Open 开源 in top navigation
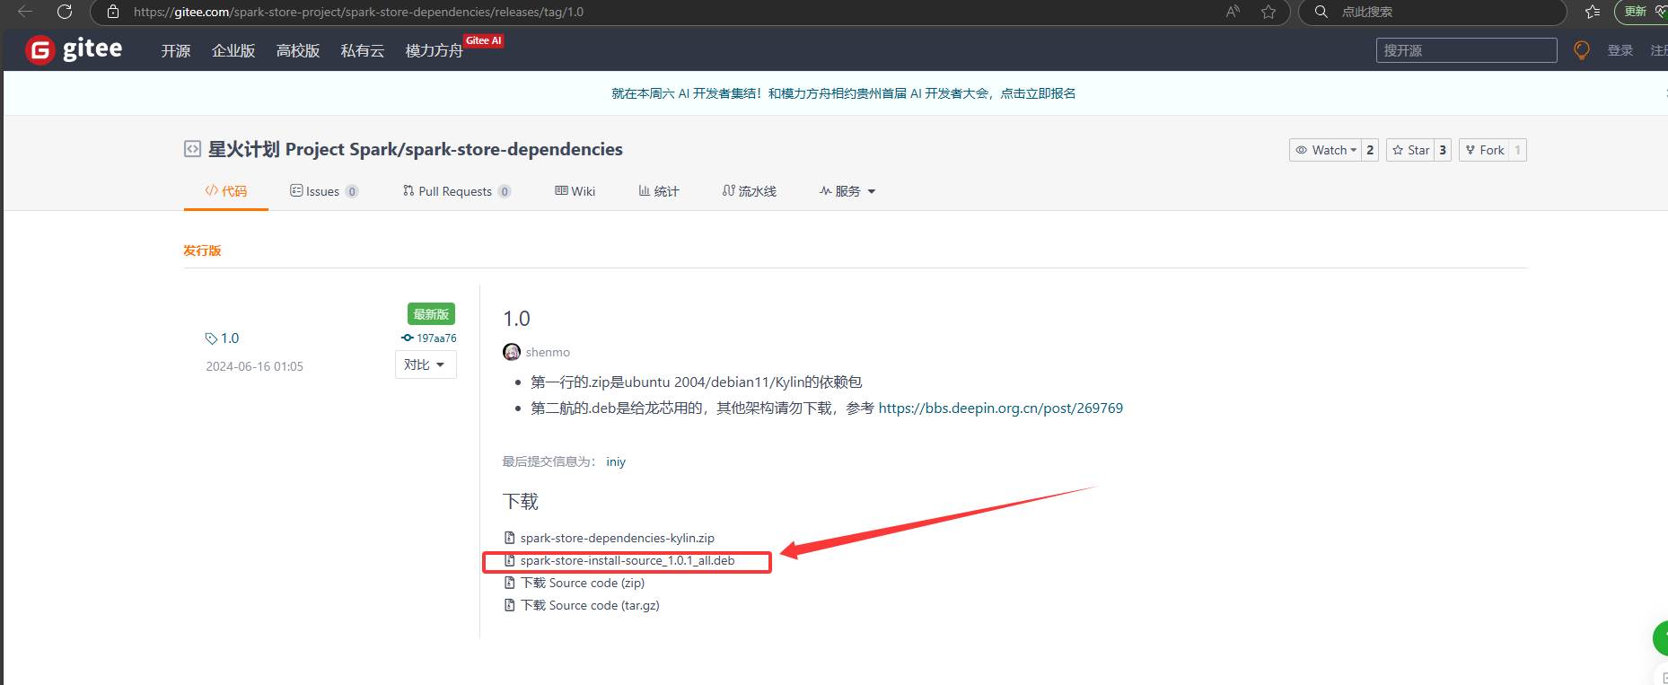Image resolution: width=1668 pixels, height=685 pixels. point(176,51)
